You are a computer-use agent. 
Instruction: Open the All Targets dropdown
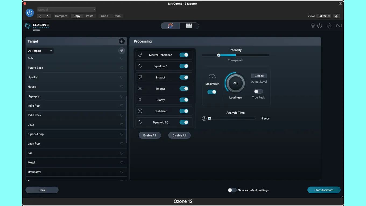(40, 51)
